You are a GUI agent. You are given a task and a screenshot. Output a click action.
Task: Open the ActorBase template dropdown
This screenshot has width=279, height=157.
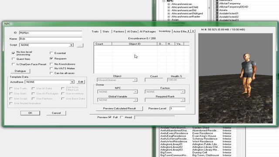coord(72,82)
